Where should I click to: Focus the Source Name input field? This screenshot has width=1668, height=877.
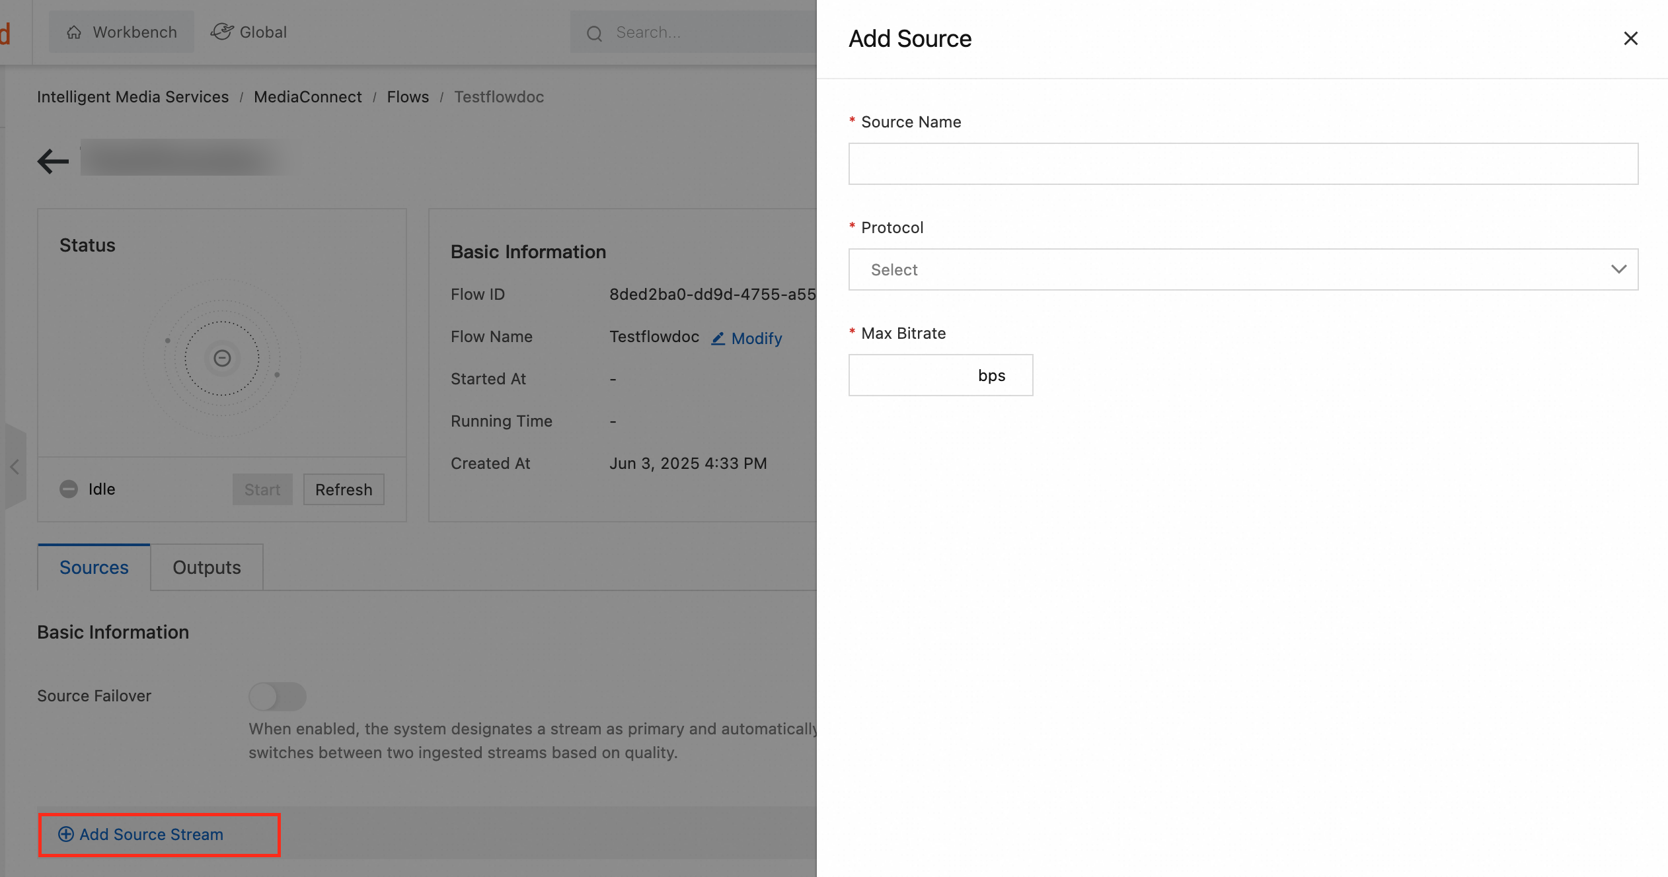(x=1242, y=164)
